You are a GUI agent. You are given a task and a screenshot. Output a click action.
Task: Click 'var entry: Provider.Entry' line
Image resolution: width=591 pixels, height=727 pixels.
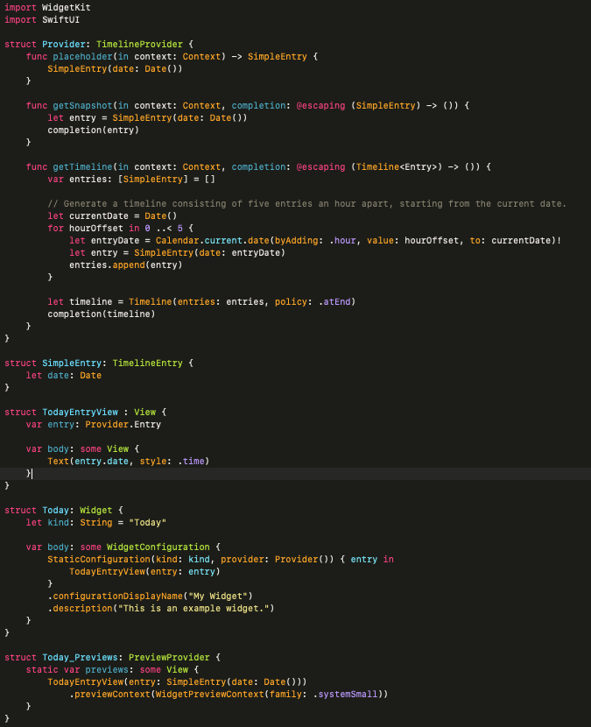(x=93, y=425)
